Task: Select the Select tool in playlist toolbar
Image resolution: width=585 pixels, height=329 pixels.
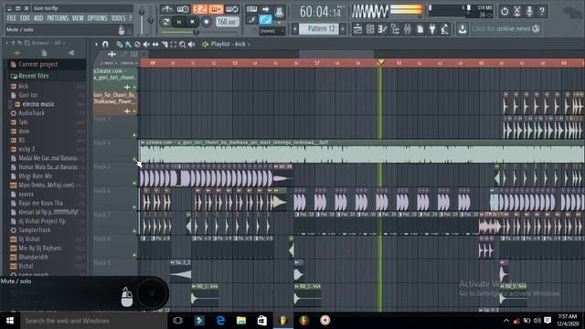Action: tap(174, 45)
